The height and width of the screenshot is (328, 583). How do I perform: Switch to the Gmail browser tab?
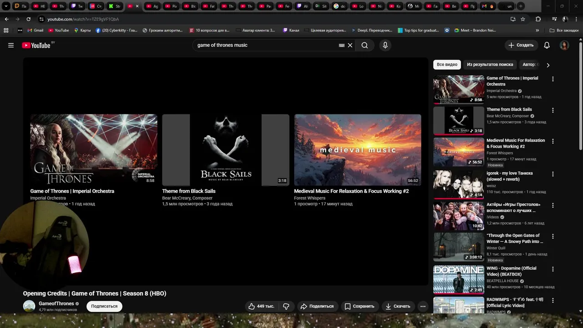click(487, 6)
